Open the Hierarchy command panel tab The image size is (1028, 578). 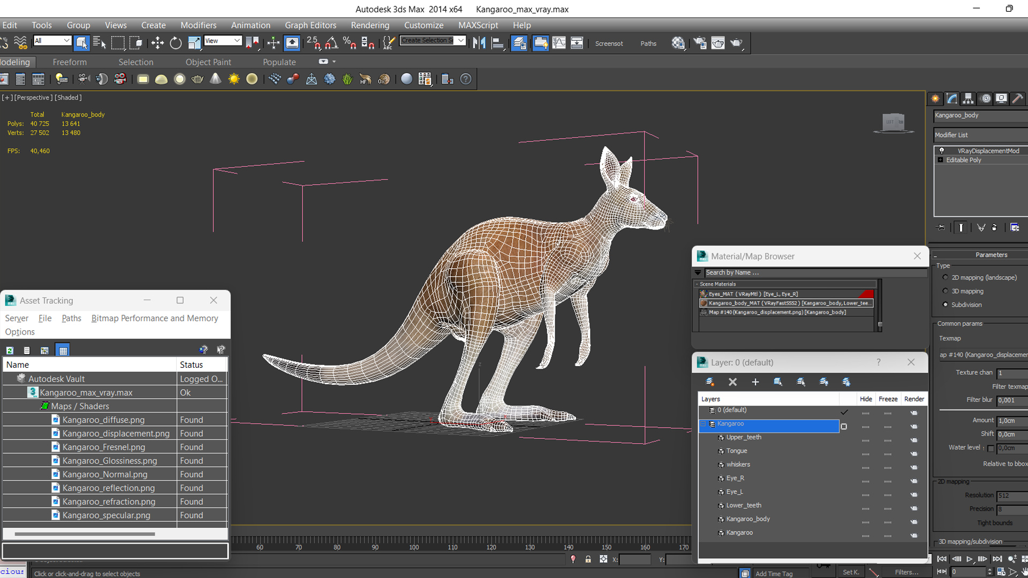(968, 98)
